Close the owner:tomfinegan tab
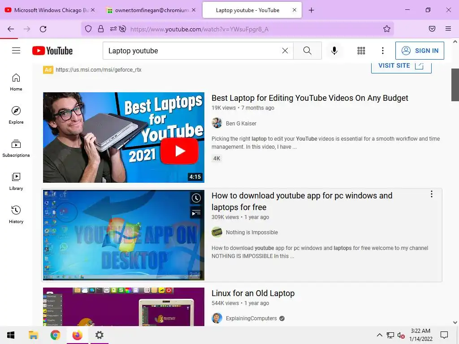This screenshot has width=459, height=344. pyautogui.click(x=194, y=10)
